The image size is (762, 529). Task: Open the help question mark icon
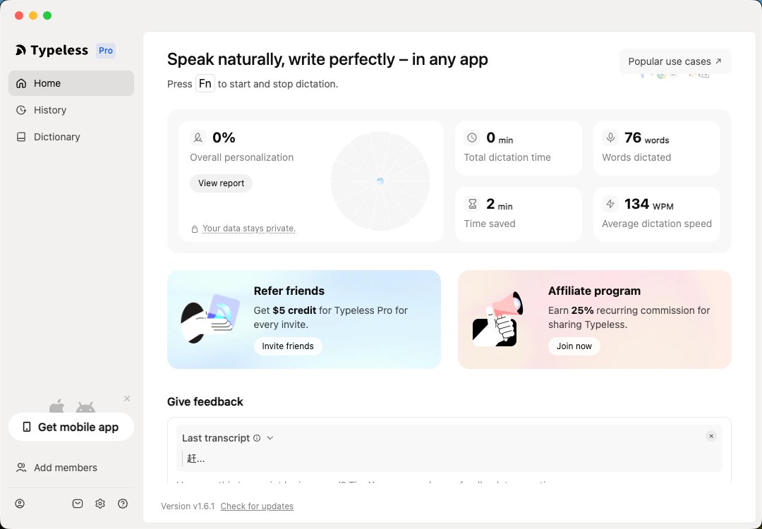[x=123, y=504]
